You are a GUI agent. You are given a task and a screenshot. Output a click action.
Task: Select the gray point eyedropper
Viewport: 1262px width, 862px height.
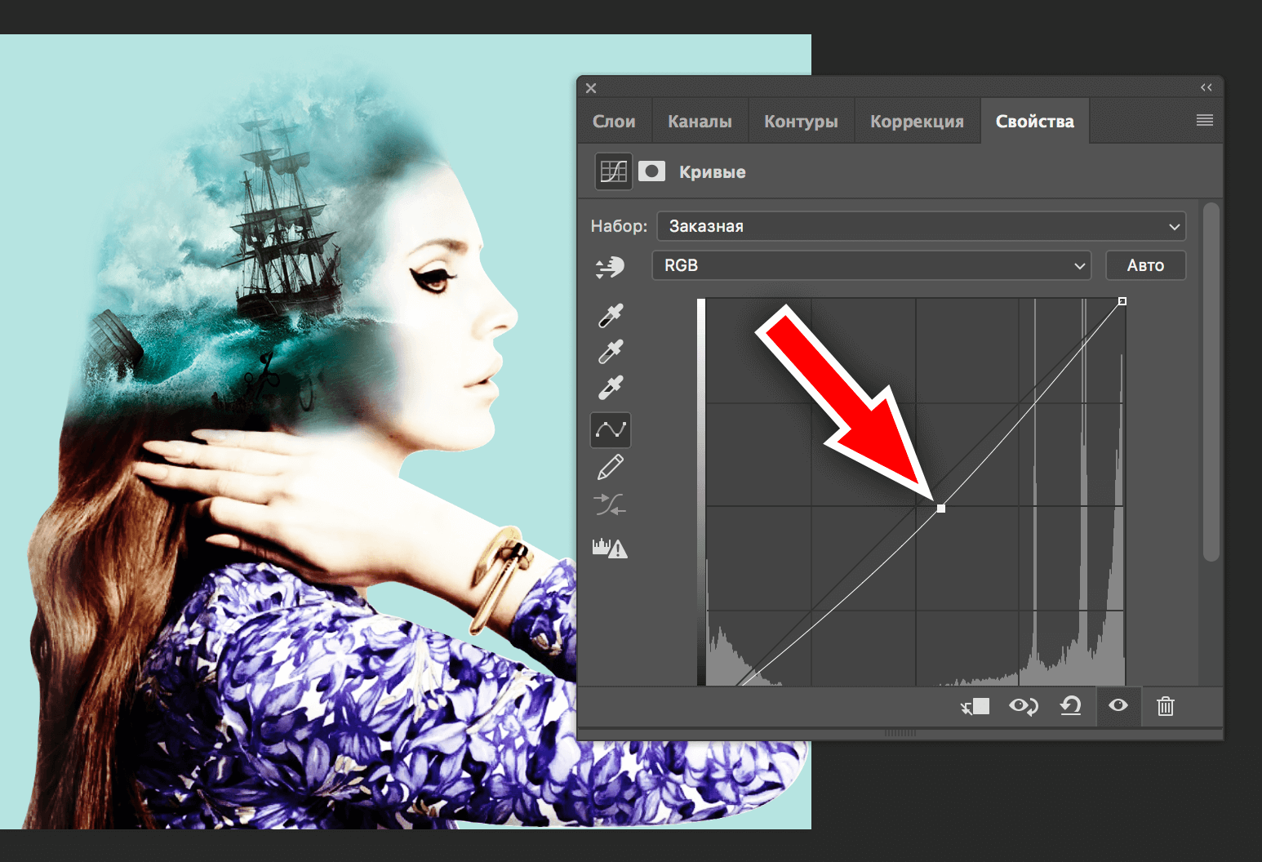point(611,352)
